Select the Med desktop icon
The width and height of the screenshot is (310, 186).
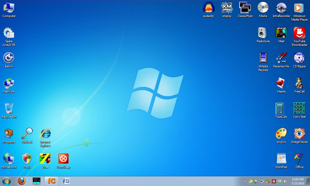(x=281, y=35)
